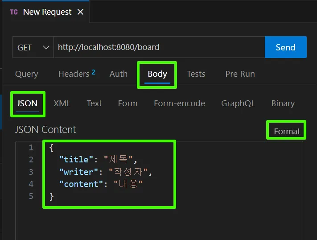Open the Auth tab
Image resolution: width=317 pixels, height=240 pixels.
click(119, 74)
